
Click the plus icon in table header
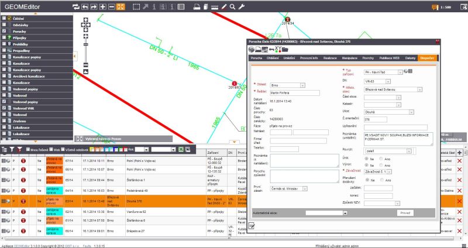(x=459, y=153)
